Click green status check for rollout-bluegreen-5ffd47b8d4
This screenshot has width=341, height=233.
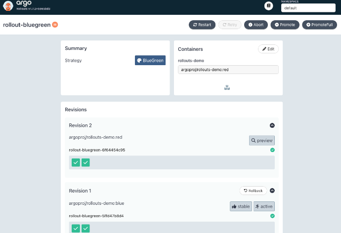(x=272, y=216)
